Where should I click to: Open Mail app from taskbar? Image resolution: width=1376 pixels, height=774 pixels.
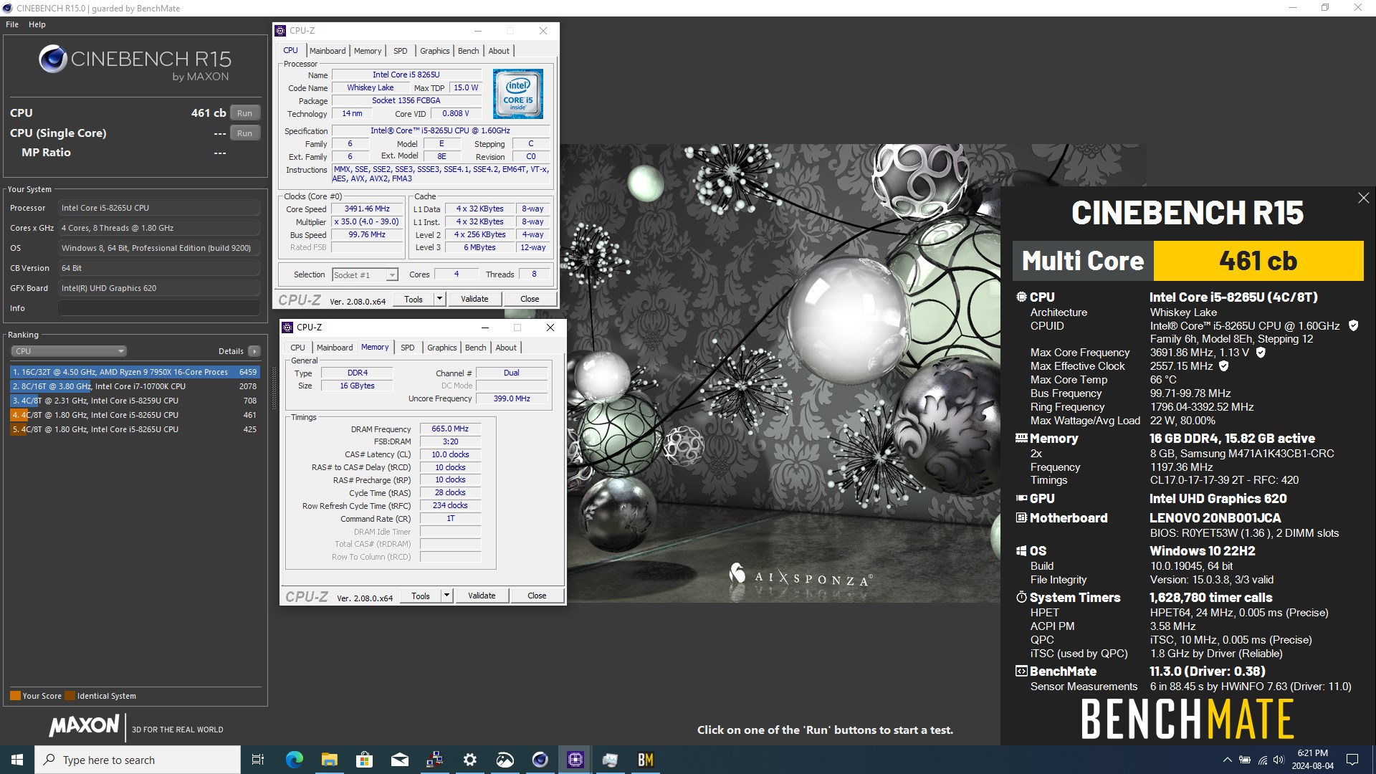tap(399, 760)
